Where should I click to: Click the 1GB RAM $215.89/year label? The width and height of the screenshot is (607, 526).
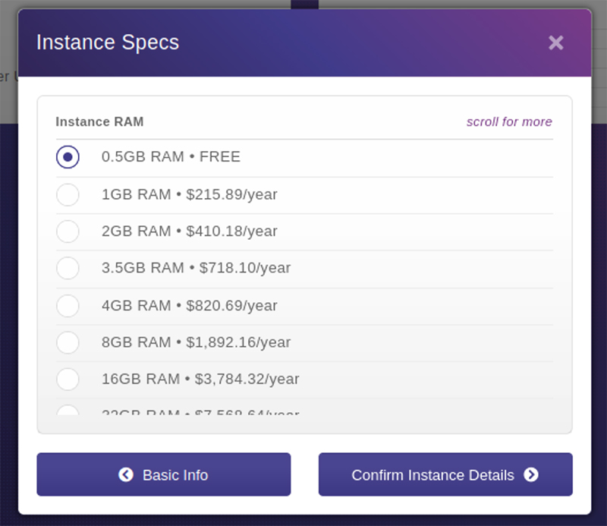coord(190,195)
